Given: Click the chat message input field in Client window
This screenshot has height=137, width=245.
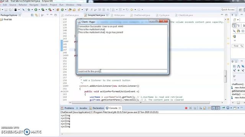Looking at the screenshot, I should (122, 71).
